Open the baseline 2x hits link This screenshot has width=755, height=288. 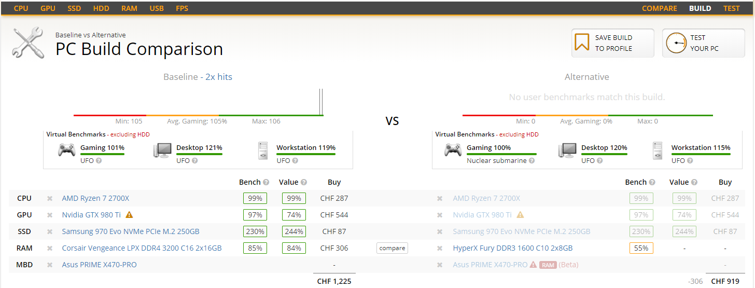[218, 77]
